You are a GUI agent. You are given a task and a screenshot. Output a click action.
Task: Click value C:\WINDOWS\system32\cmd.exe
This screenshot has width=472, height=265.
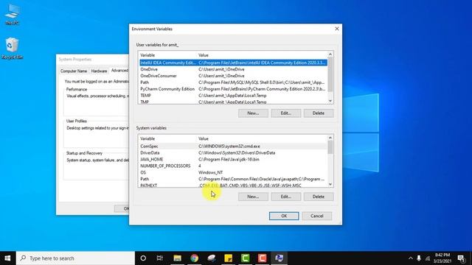[x=229, y=146]
